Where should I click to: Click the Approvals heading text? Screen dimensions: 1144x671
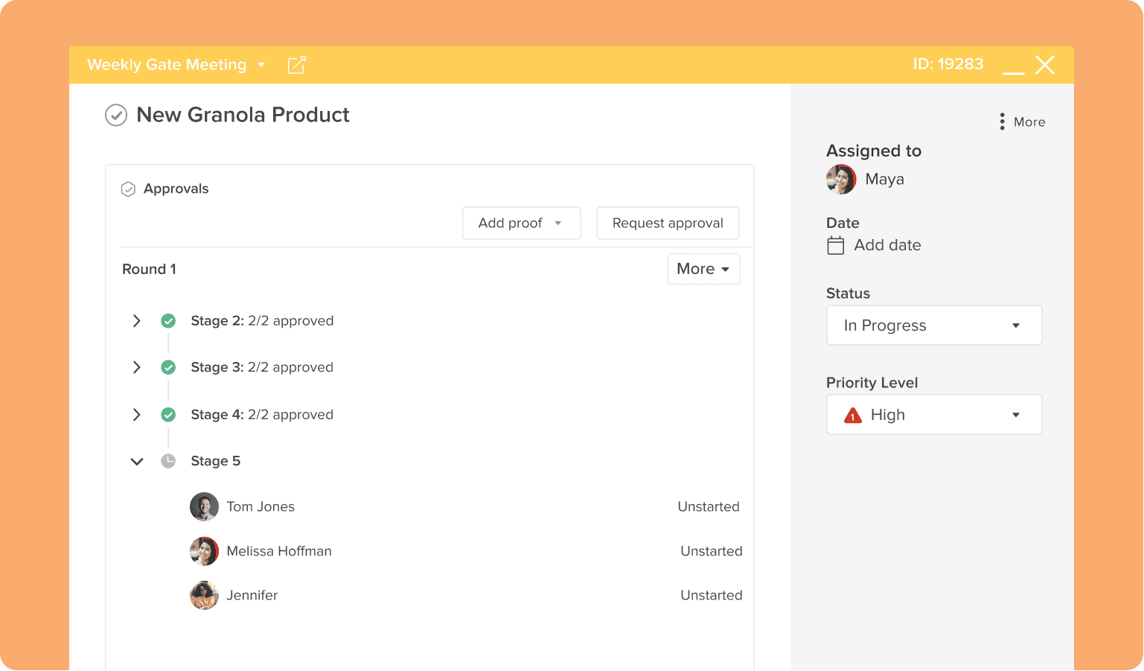tap(176, 189)
